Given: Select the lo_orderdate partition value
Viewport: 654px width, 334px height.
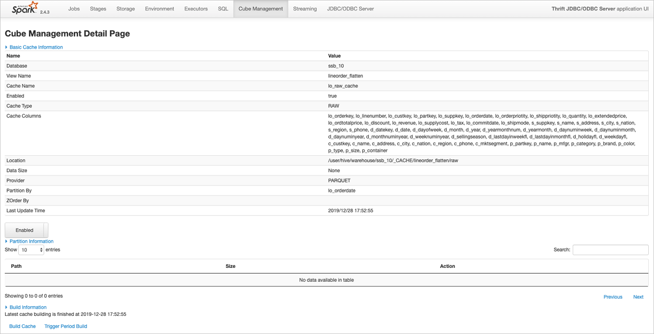Looking at the screenshot, I should [x=342, y=191].
